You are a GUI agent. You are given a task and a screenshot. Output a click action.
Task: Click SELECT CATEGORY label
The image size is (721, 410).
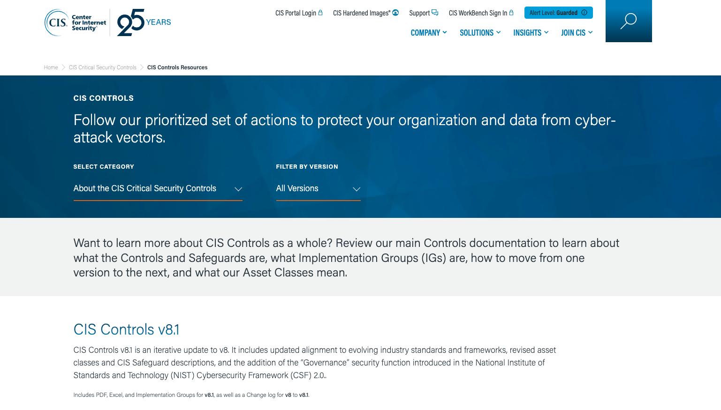104,166
